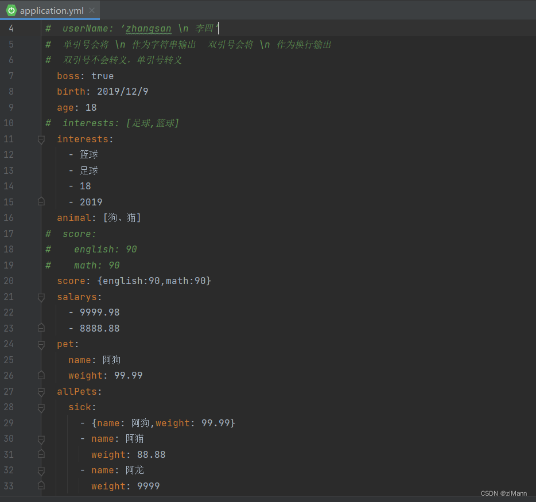Click the fold-end marker beside line 33
The image size is (536, 502).
click(41, 486)
